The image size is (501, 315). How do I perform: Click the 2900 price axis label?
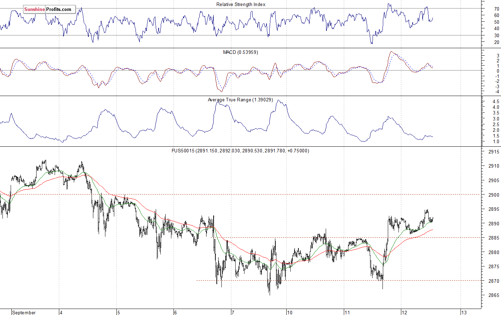(494, 195)
